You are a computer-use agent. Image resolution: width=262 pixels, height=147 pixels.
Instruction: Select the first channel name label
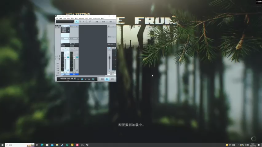pyautogui.click(x=65, y=74)
